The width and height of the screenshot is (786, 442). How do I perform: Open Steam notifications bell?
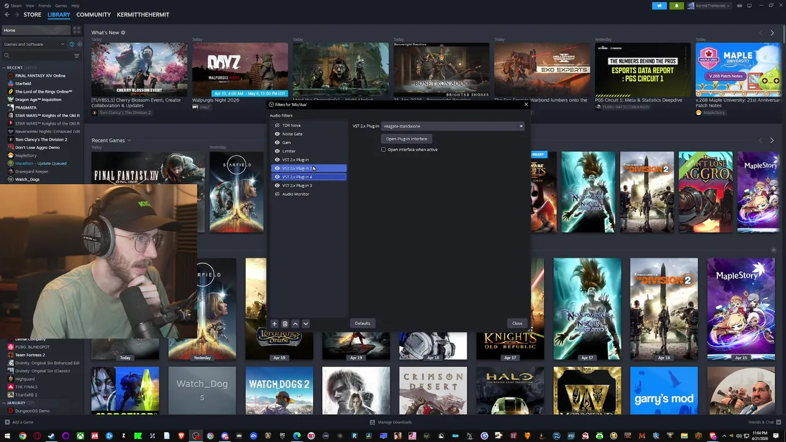[677, 6]
